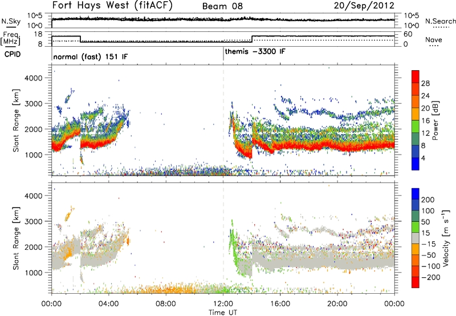Click the '60' Nave axis tick
Screen dimensions: 456x316
[408, 34]
